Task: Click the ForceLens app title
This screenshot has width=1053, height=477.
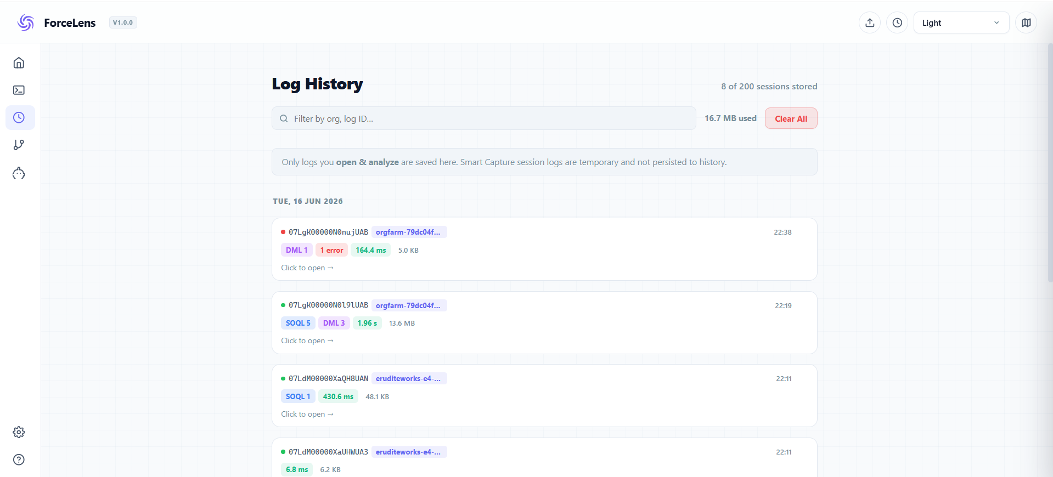Action: (x=70, y=23)
